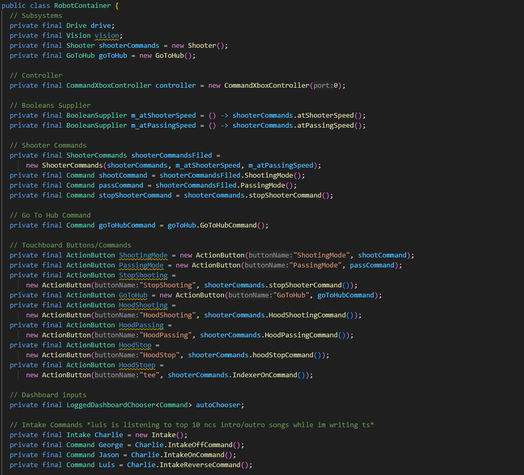This screenshot has width=524, height=475.
Task: Select the drive field identifier
Action: (100, 26)
